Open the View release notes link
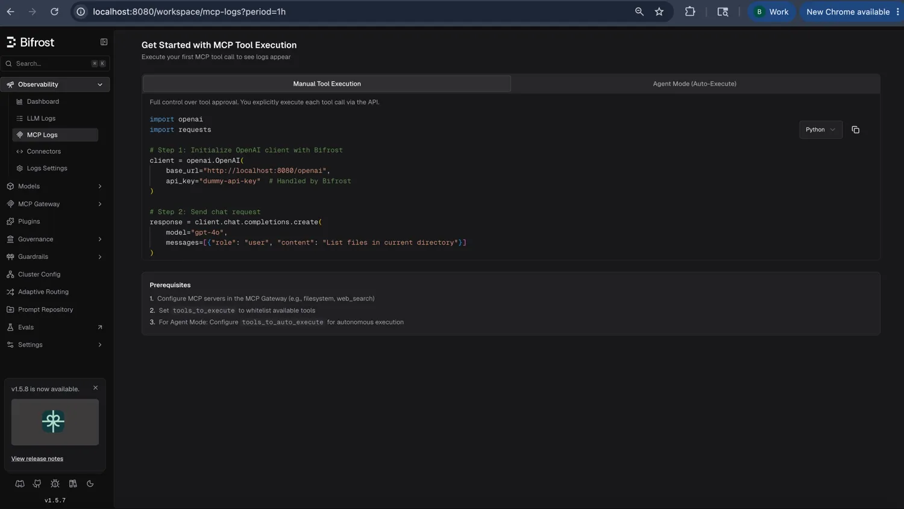Screen dimensions: 904x509 [x=37, y=459]
